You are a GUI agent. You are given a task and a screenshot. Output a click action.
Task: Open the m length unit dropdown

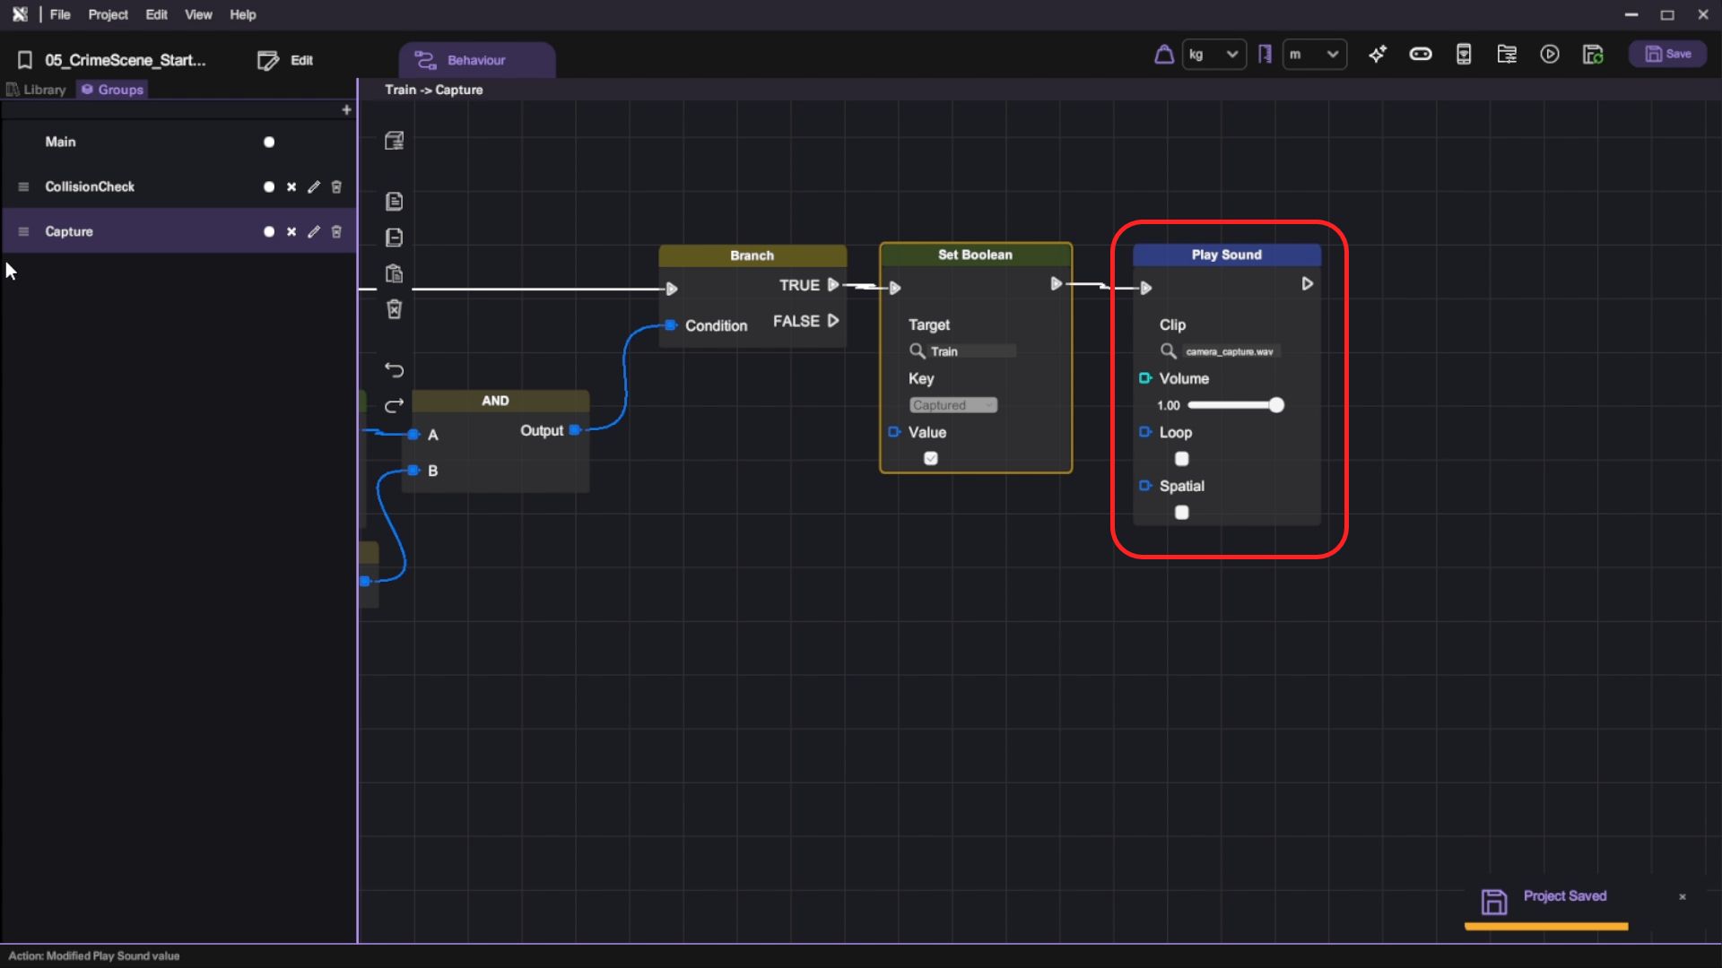pos(1314,55)
